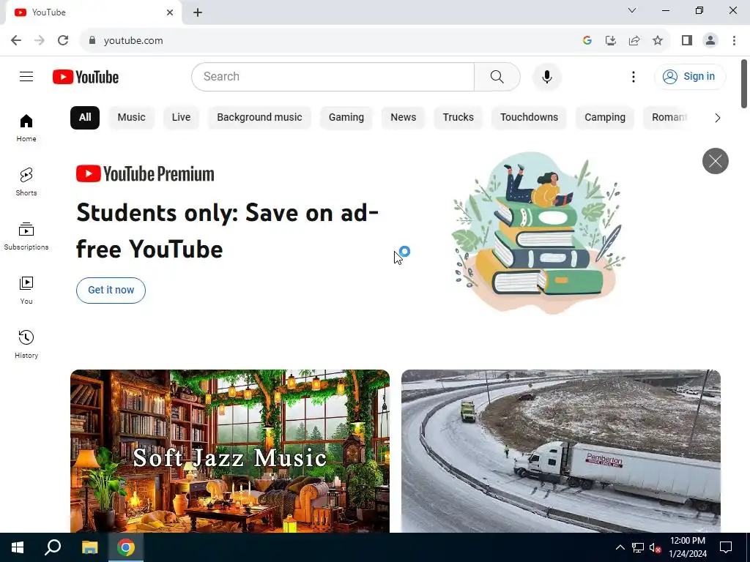Open the Chrome profile avatar
The height and width of the screenshot is (562, 750).
(710, 40)
